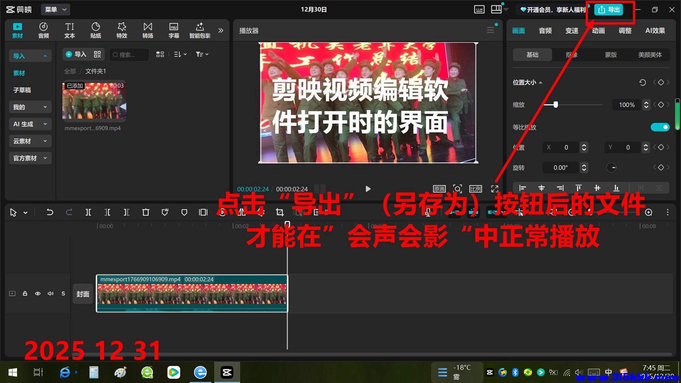Switch to the 音频 panel tab
This screenshot has height=383, width=681.
pyautogui.click(x=545, y=30)
